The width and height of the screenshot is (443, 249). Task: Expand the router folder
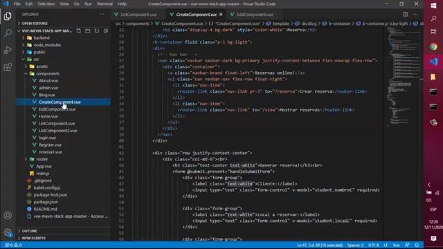(x=42, y=159)
